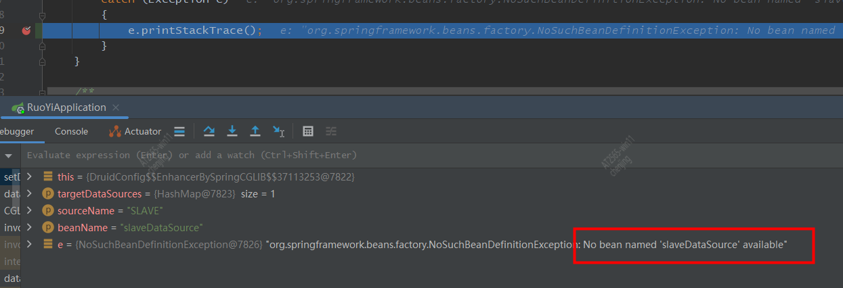Select the setD frame in the frames list
Viewport: 843px width, 288px height.
(11, 177)
